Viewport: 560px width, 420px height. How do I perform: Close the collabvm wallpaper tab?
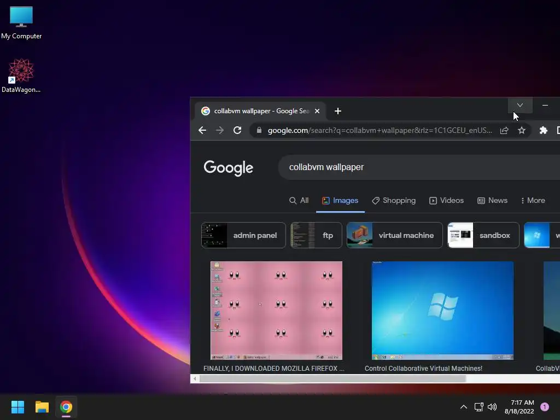(317, 111)
